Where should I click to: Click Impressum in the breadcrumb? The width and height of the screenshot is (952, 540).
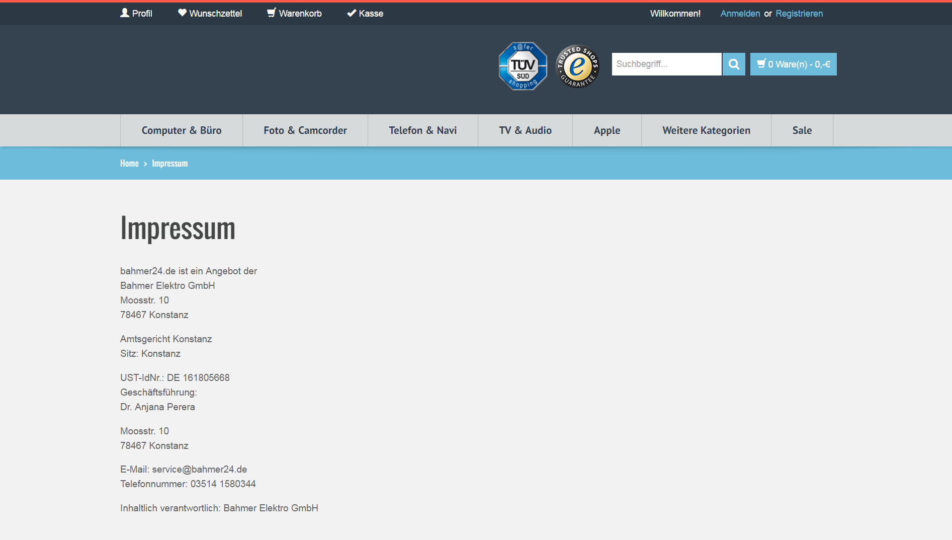coord(169,164)
